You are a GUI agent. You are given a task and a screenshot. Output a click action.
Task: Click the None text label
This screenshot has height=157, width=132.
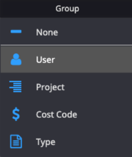(47, 32)
